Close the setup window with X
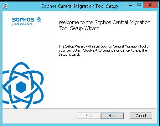This screenshot has height=126, width=160. [150, 5]
